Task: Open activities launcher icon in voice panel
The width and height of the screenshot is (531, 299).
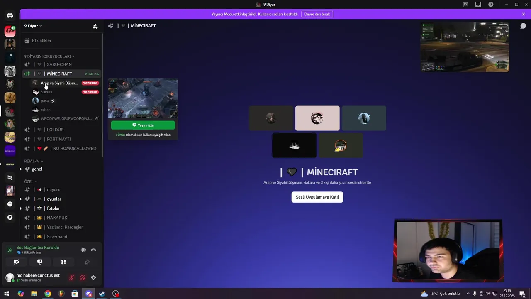Action: point(63,262)
